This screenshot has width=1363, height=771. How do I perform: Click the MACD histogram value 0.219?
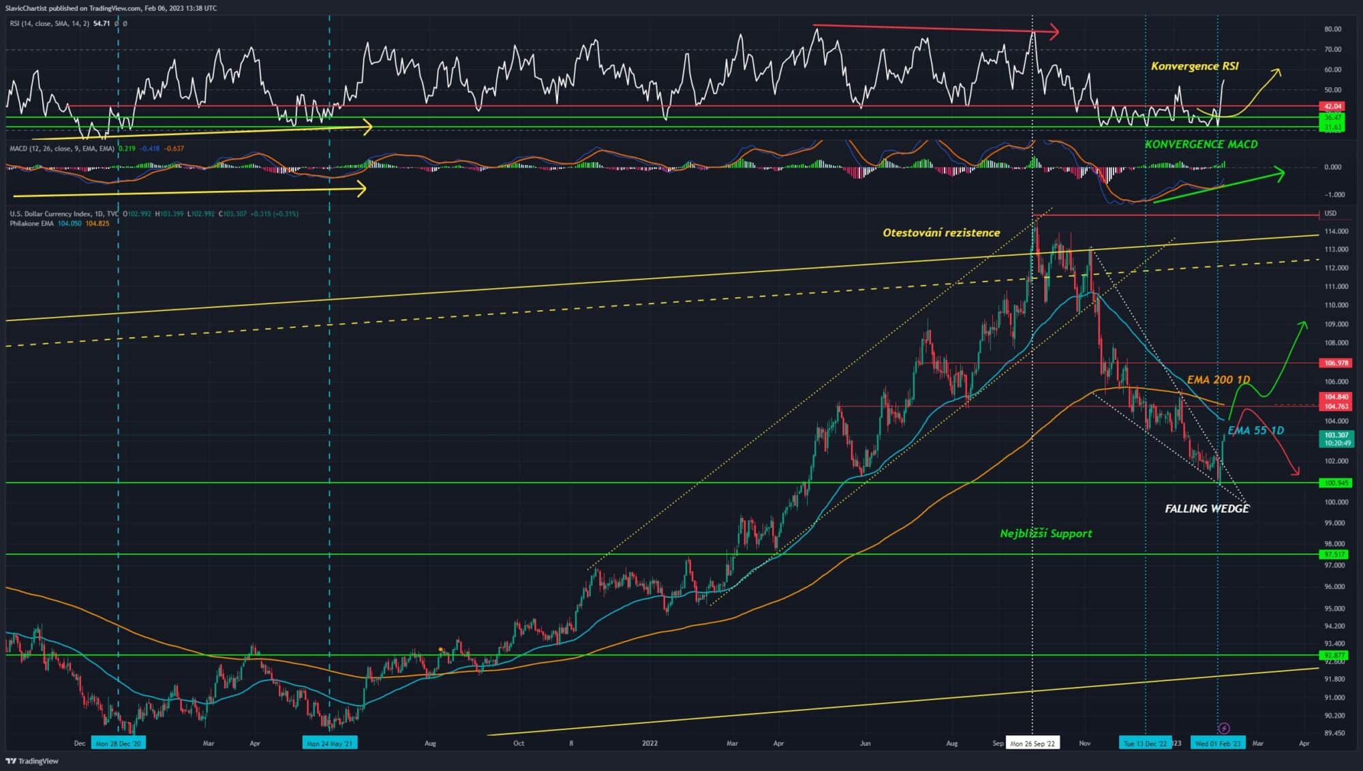coord(127,148)
